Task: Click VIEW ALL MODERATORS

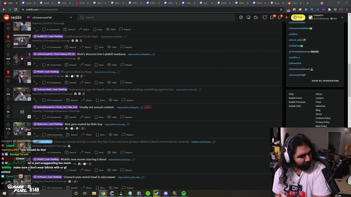Action: (x=325, y=80)
